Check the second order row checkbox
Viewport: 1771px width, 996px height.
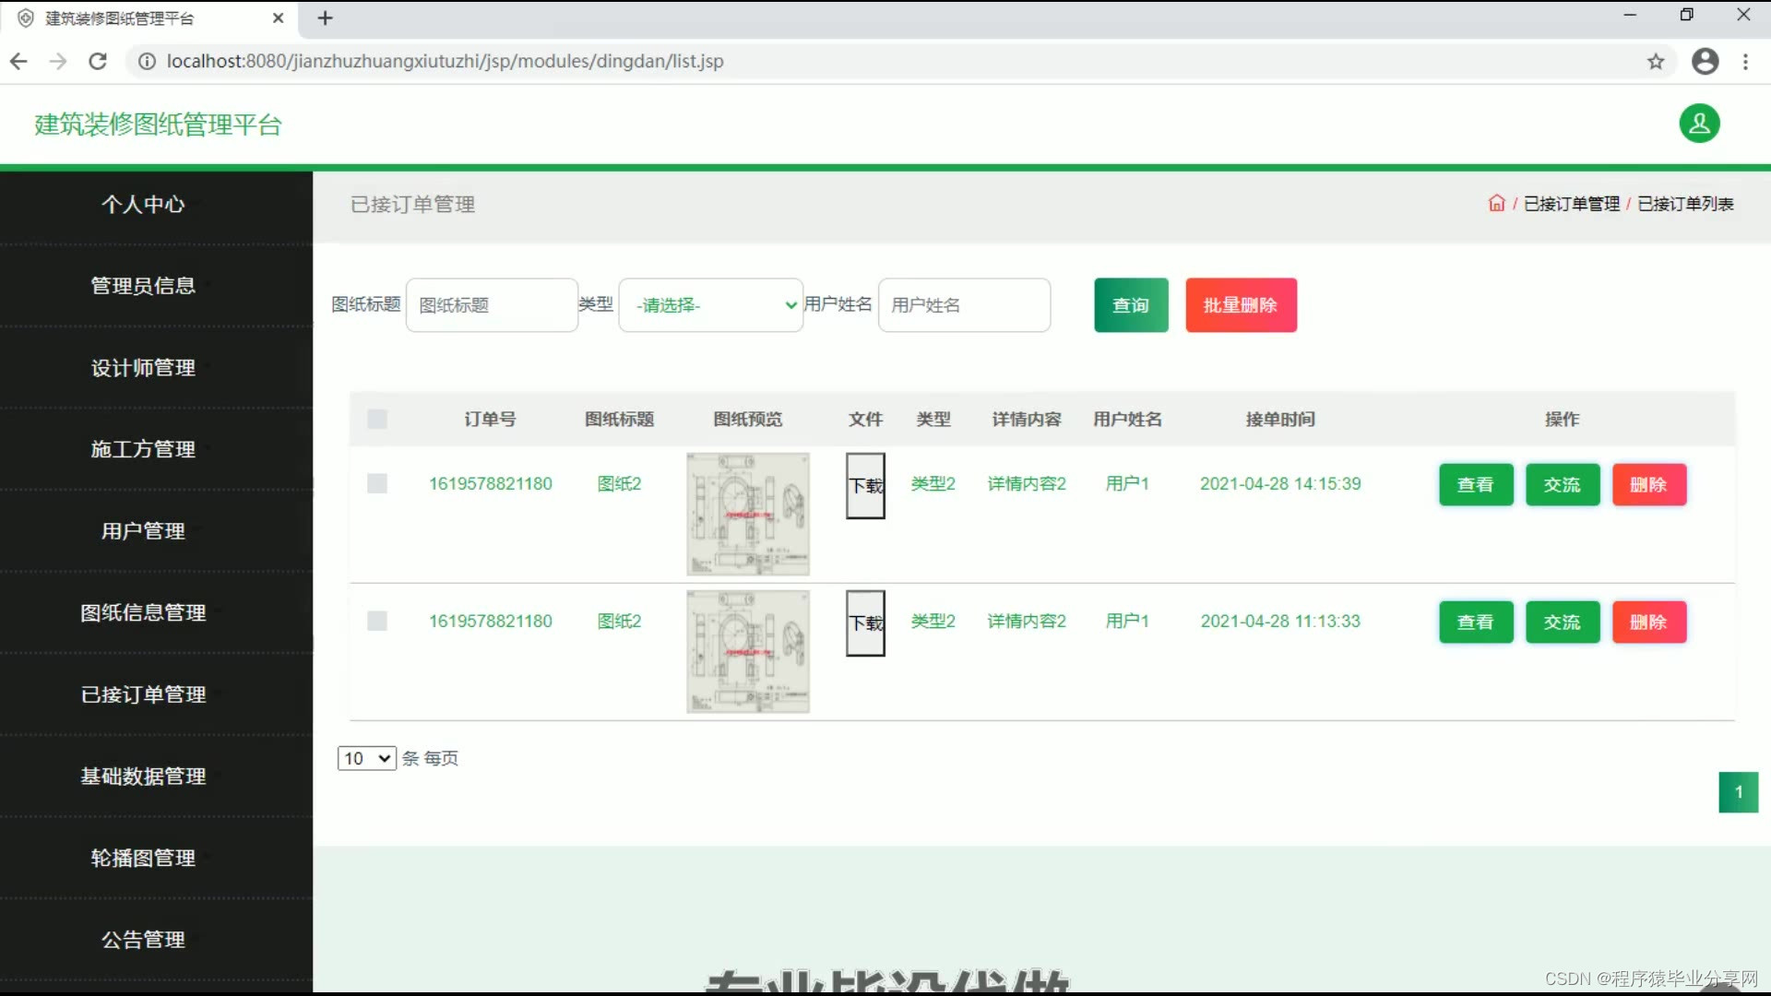point(376,622)
